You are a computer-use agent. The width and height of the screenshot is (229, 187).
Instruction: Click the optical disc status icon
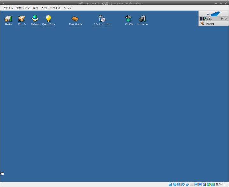[174, 184]
